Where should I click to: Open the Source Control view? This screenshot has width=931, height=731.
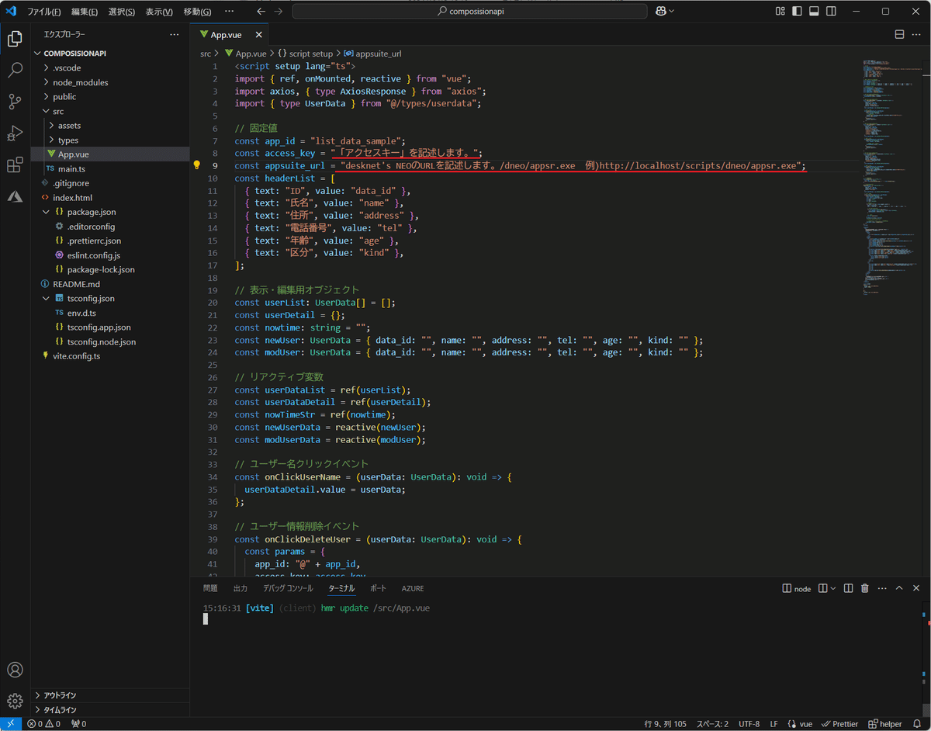pyautogui.click(x=14, y=102)
